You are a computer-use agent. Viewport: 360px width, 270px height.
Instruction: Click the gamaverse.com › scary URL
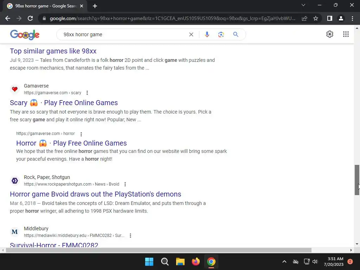53,93
